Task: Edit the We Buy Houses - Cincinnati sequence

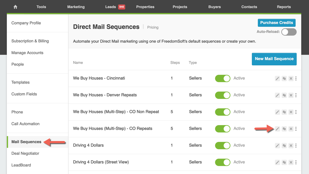Action: 277,78
